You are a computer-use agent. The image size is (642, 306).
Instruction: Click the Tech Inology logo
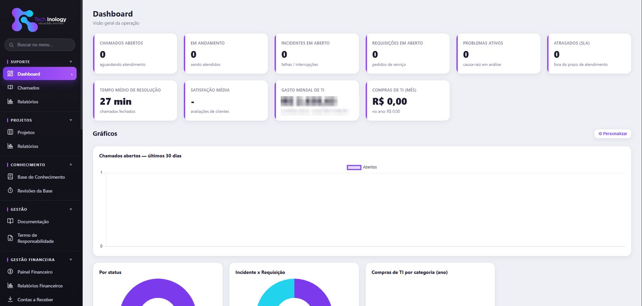pos(39,20)
